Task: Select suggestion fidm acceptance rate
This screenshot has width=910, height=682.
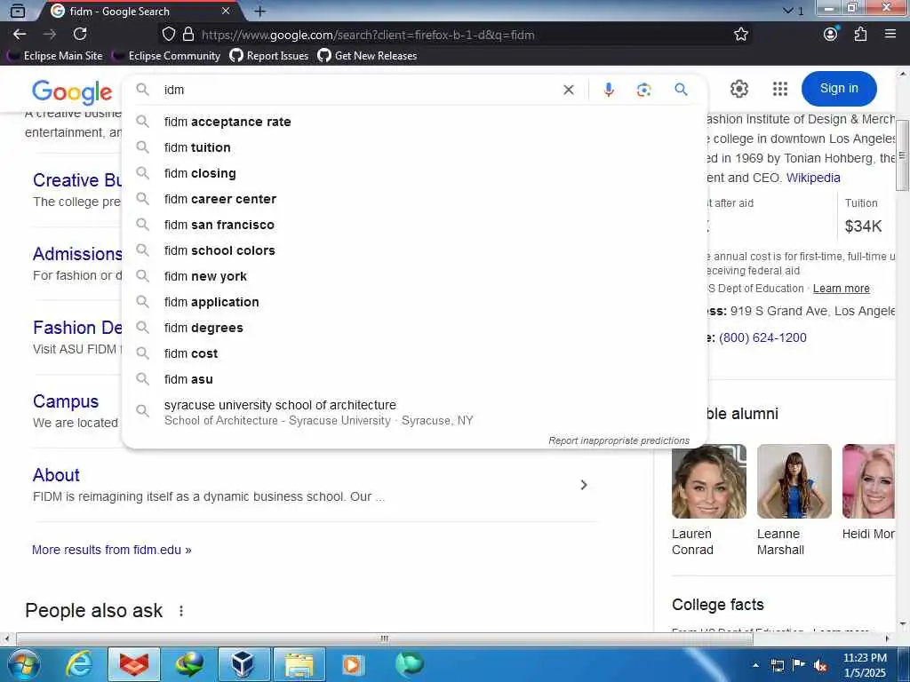Action: pos(414,122)
